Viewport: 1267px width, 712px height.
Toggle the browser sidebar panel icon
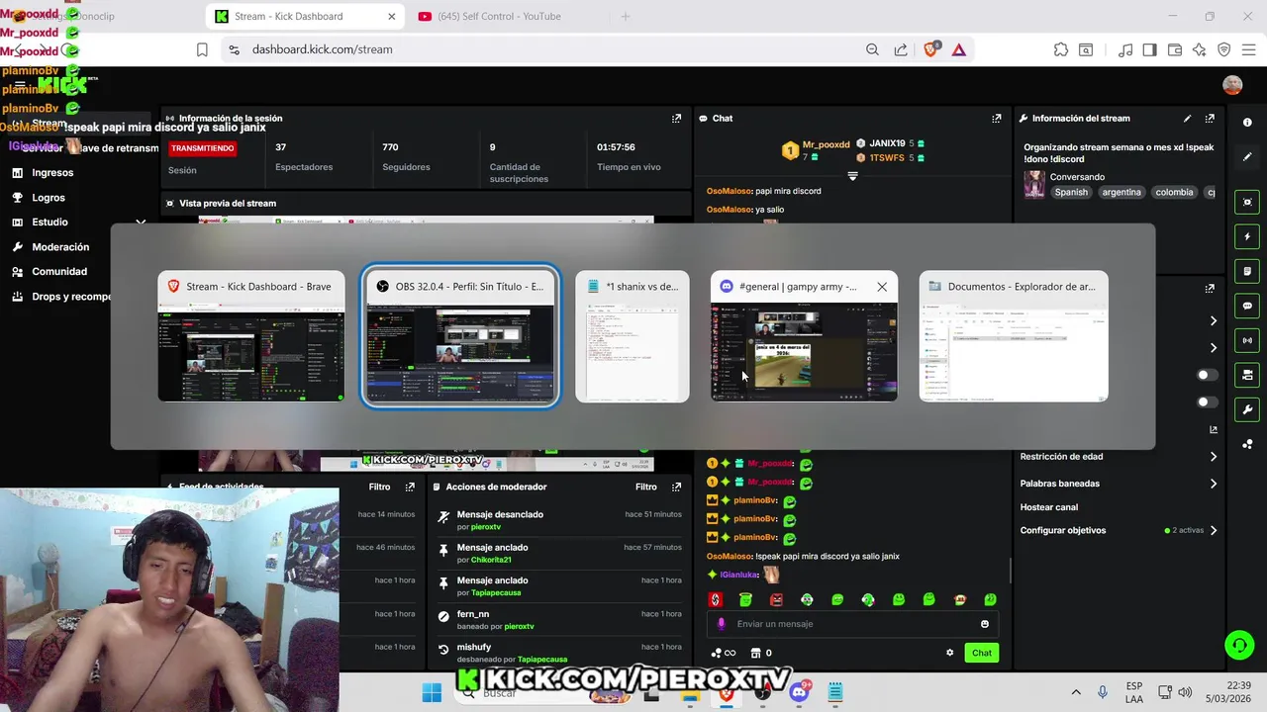pos(1149,49)
